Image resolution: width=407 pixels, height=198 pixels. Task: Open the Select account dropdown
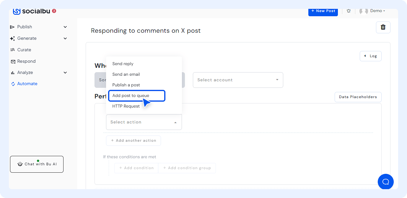[237, 80]
